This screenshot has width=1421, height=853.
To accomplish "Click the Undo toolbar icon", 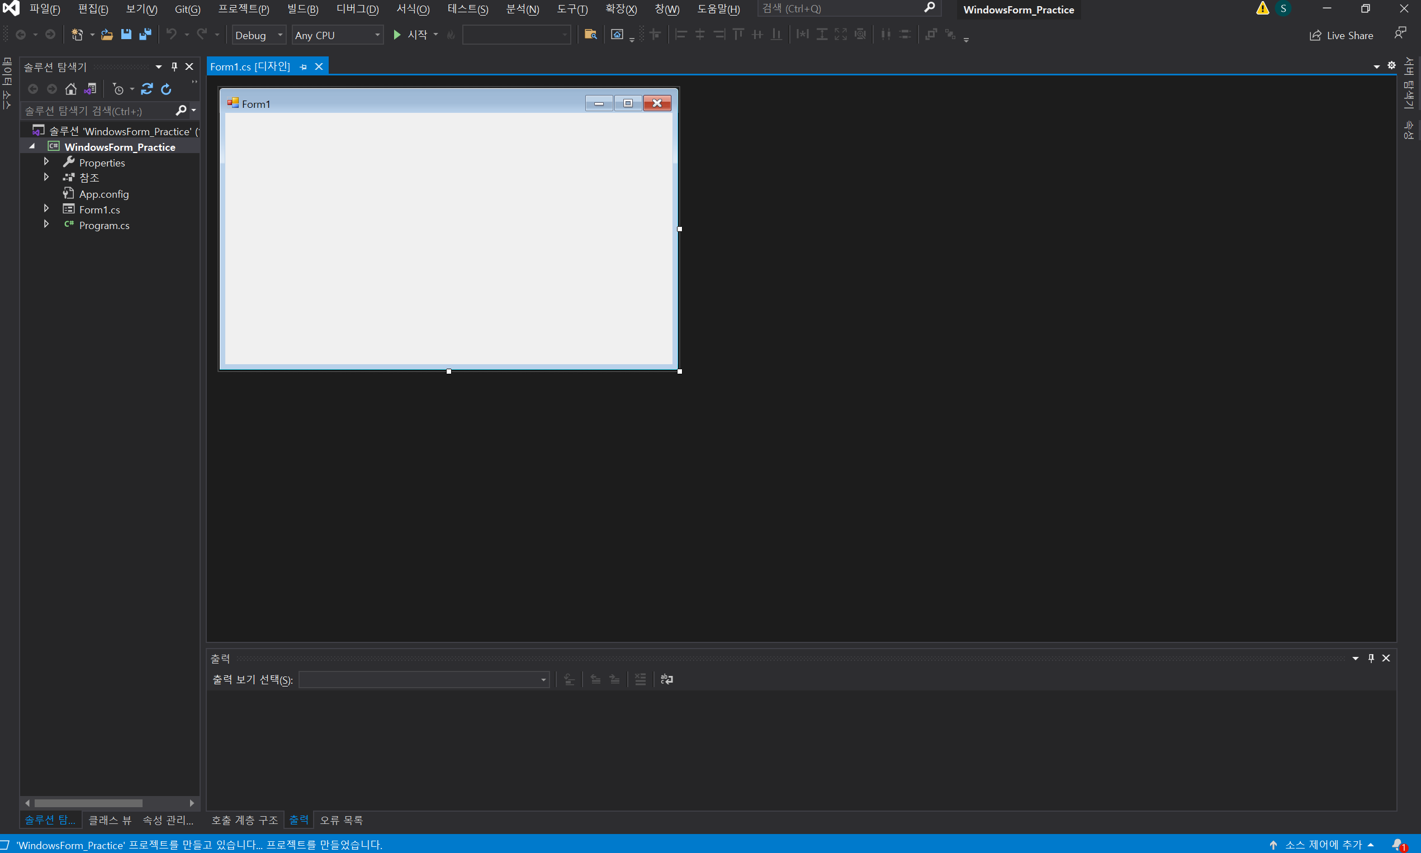I will coord(171,35).
